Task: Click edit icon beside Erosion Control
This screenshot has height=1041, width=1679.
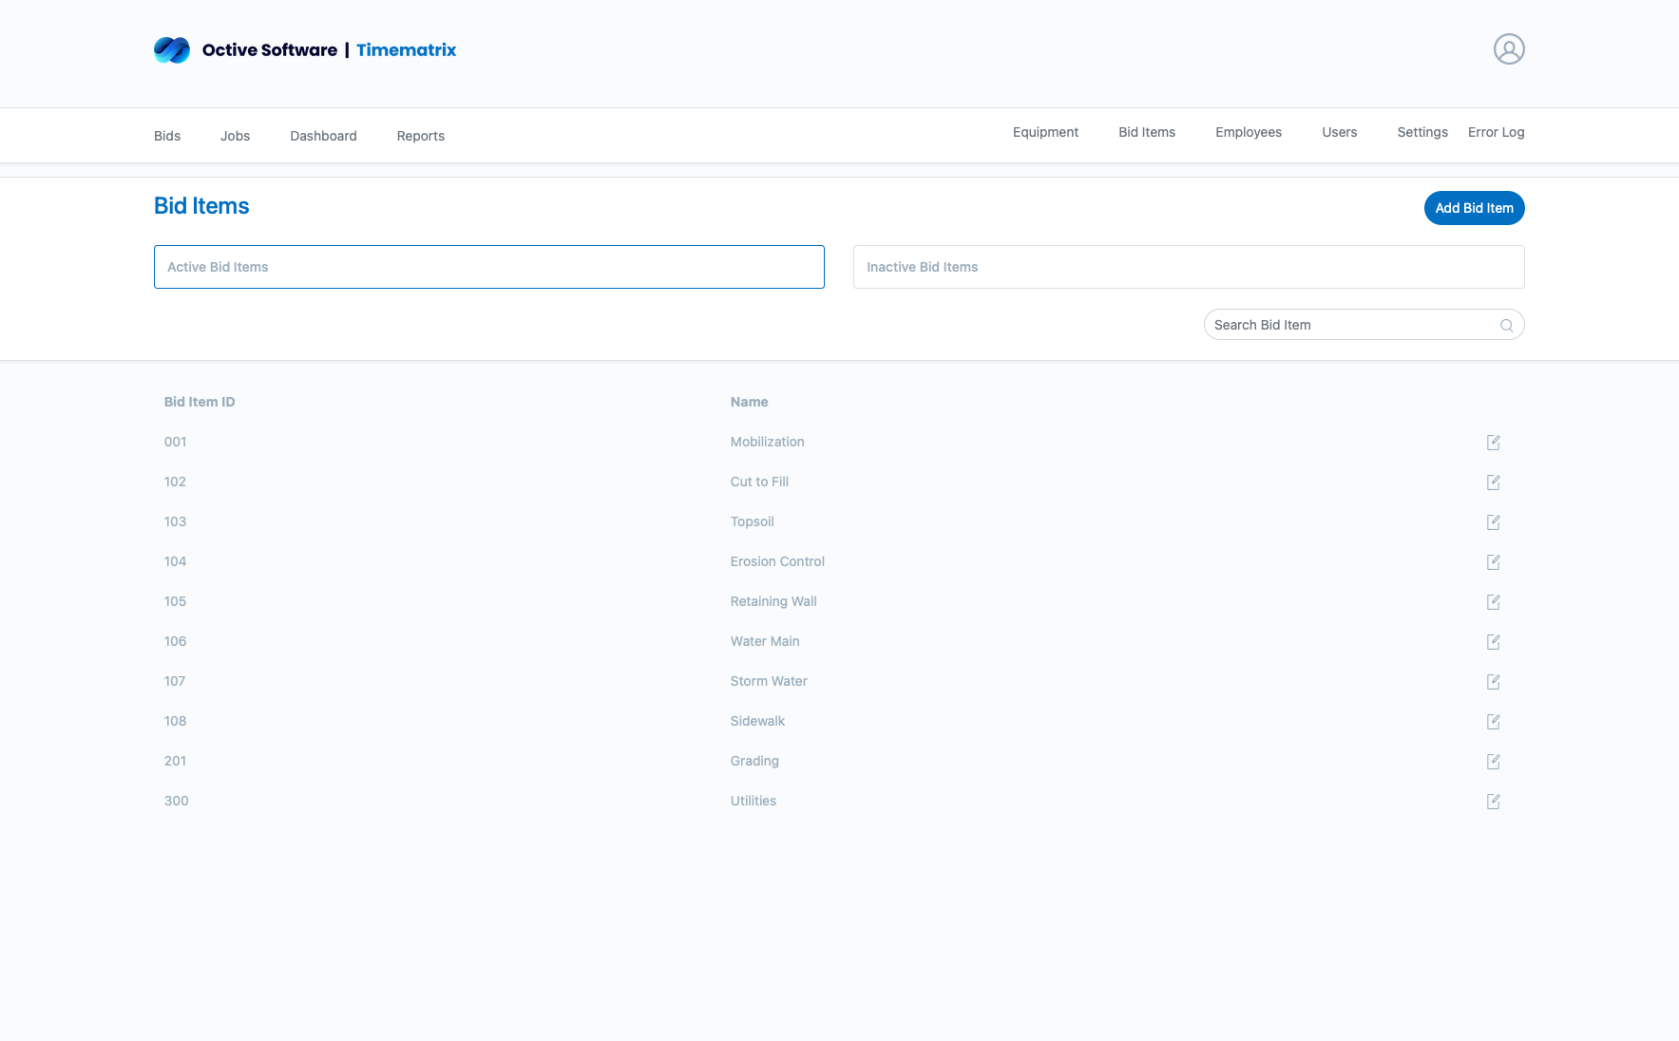Action: point(1493,562)
